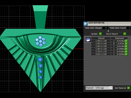The width and height of the screenshot is (131, 98).
Task: Select the pendant bail at the top
Action: (40, 17)
